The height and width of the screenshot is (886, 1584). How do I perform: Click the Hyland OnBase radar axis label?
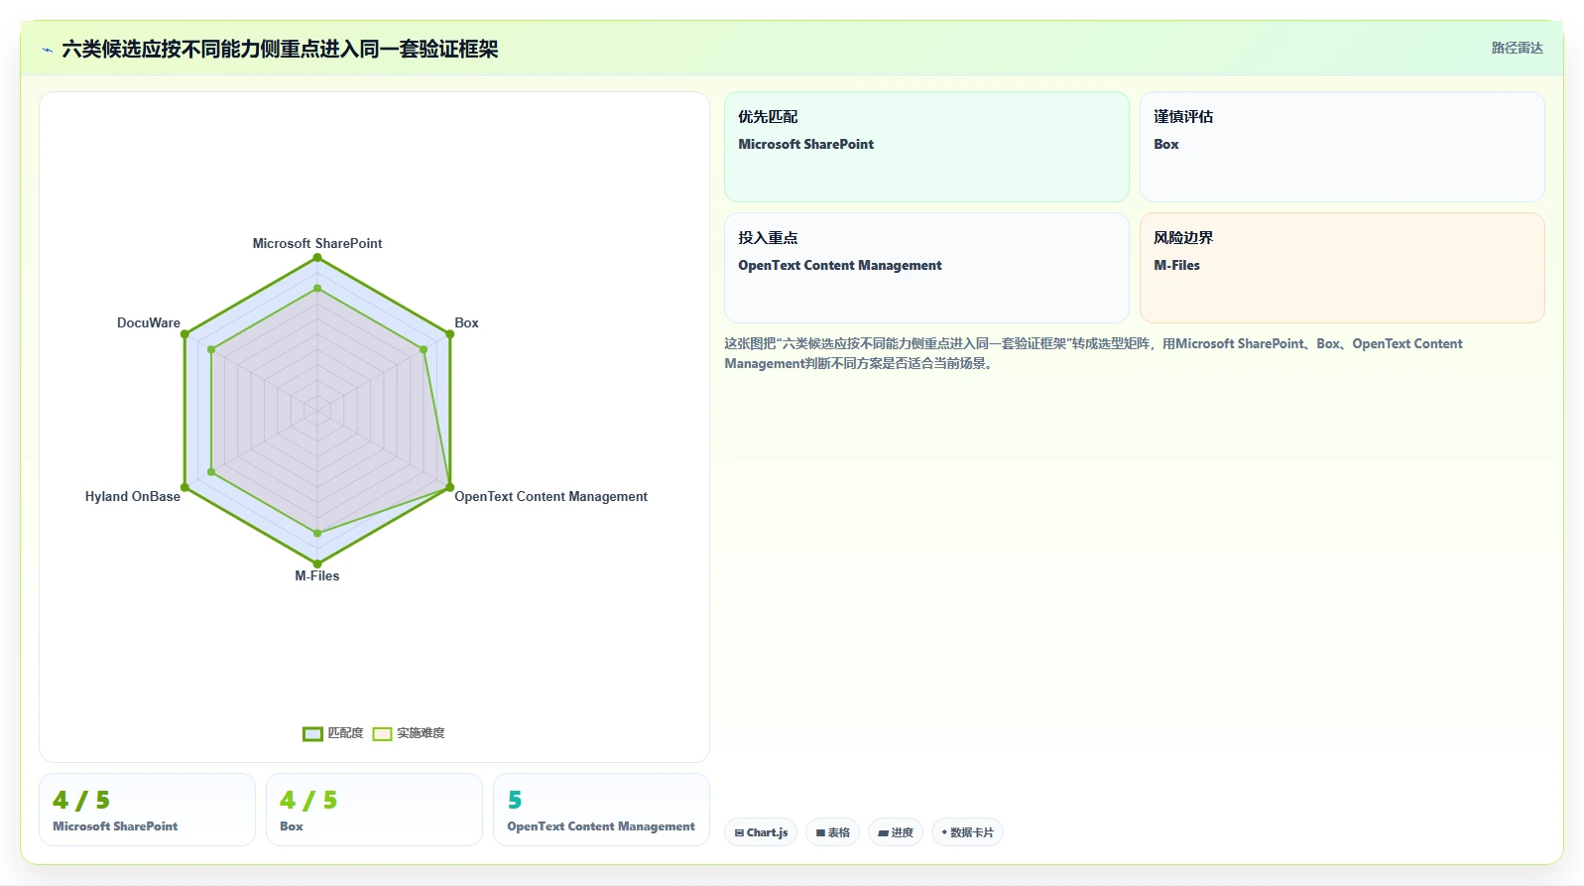click(x=133, y=496)
